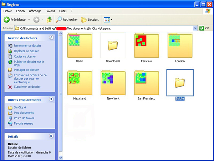Minimize the Regions window

(197, 5)
